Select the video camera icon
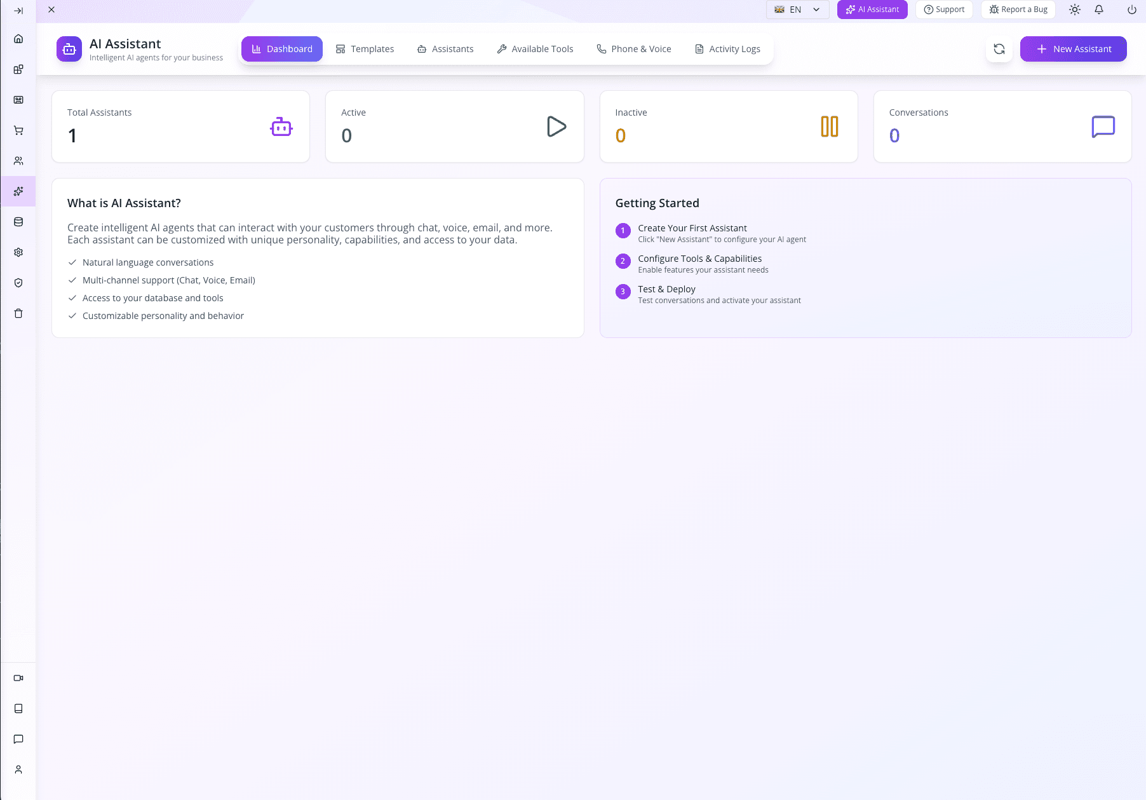The height and width of the screenshot is (800, 1146). click(18, 678)
